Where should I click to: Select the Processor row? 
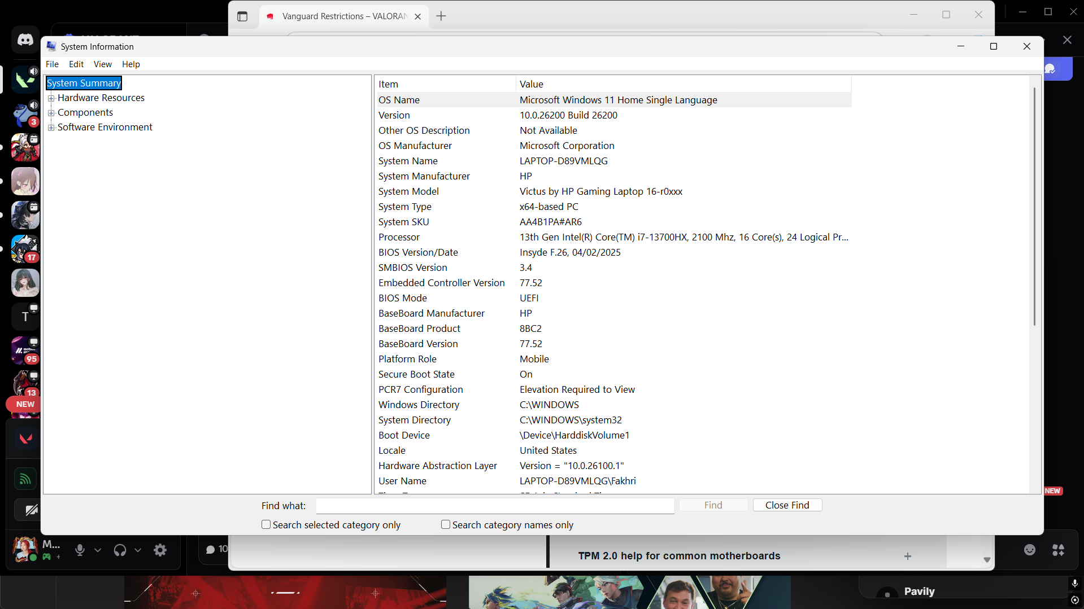pyautogui.click(x=614, y=237)
